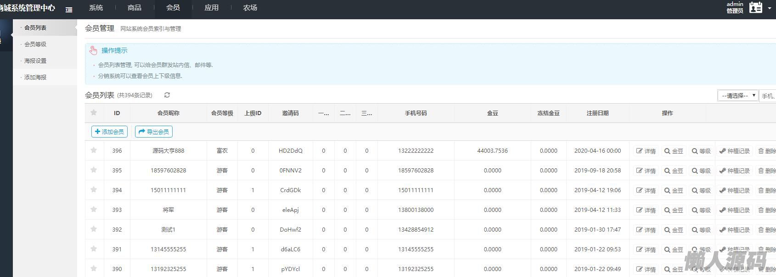Click the admin user avatar icon

pyautogui.click(x=755, y=8)
